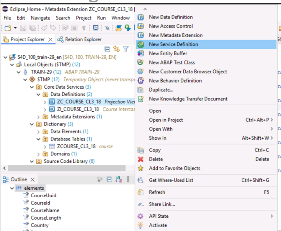Click Collapse All in Outline view
Viewport: 281px width, 231px height.
pos(109,179)
